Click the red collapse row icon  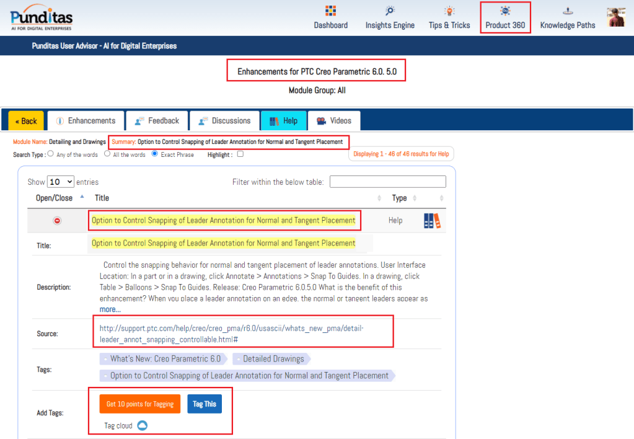pyautogui.click(x=57, y=221)
